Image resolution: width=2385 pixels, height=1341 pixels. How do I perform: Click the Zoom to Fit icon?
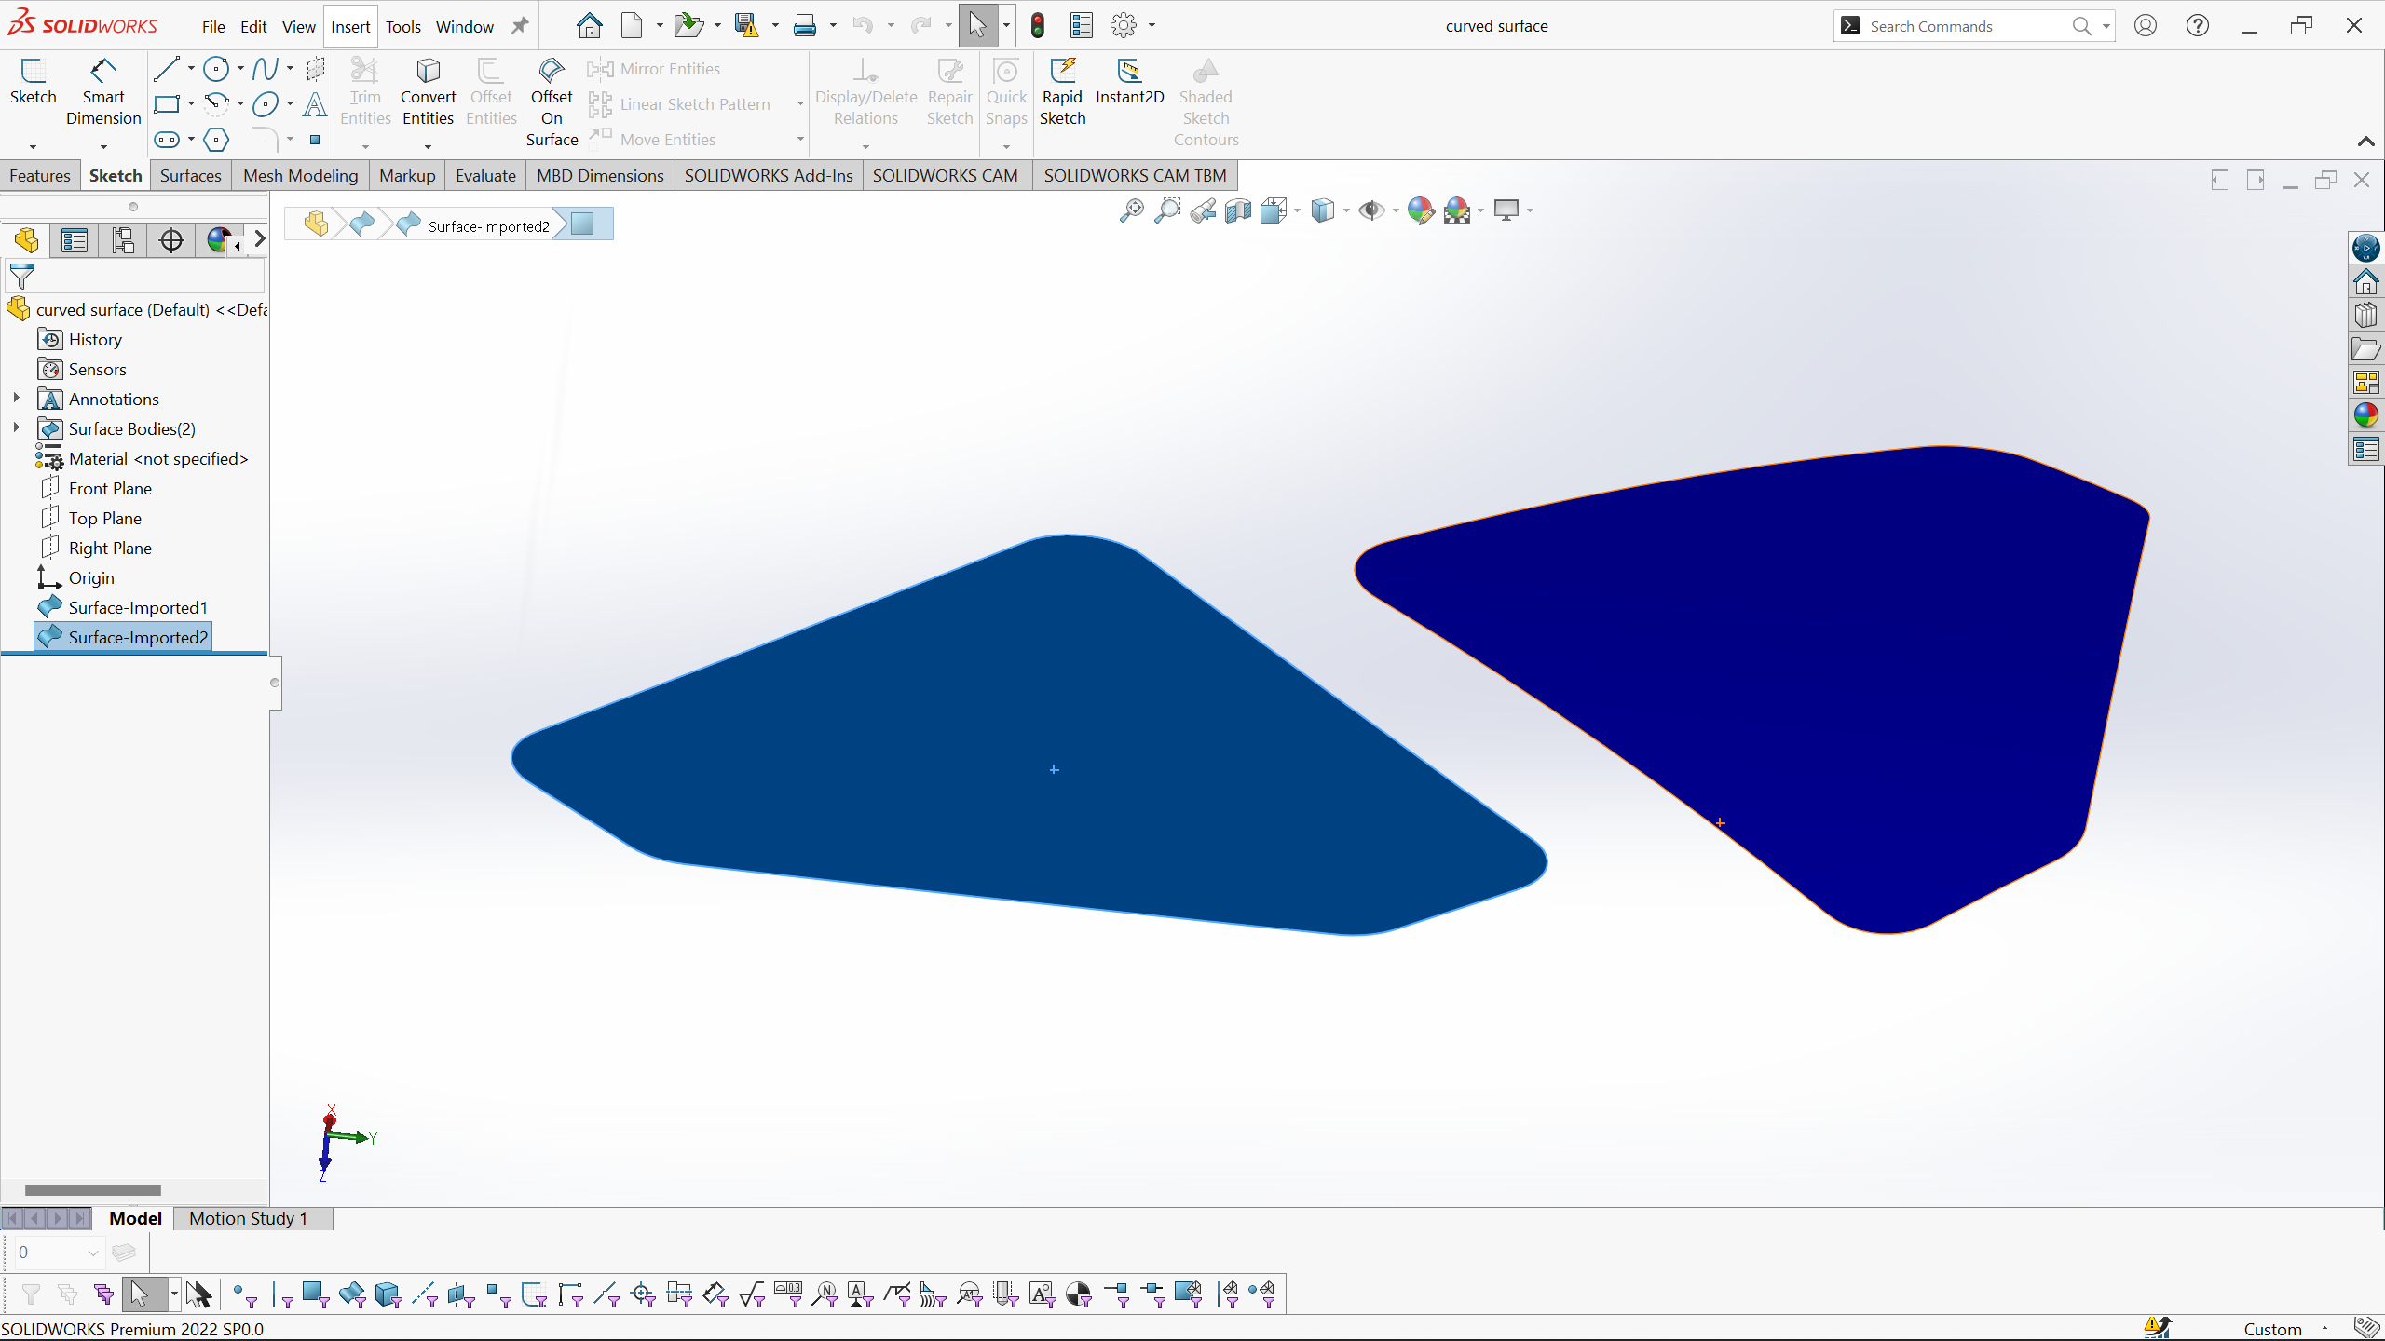(1131, 210)
